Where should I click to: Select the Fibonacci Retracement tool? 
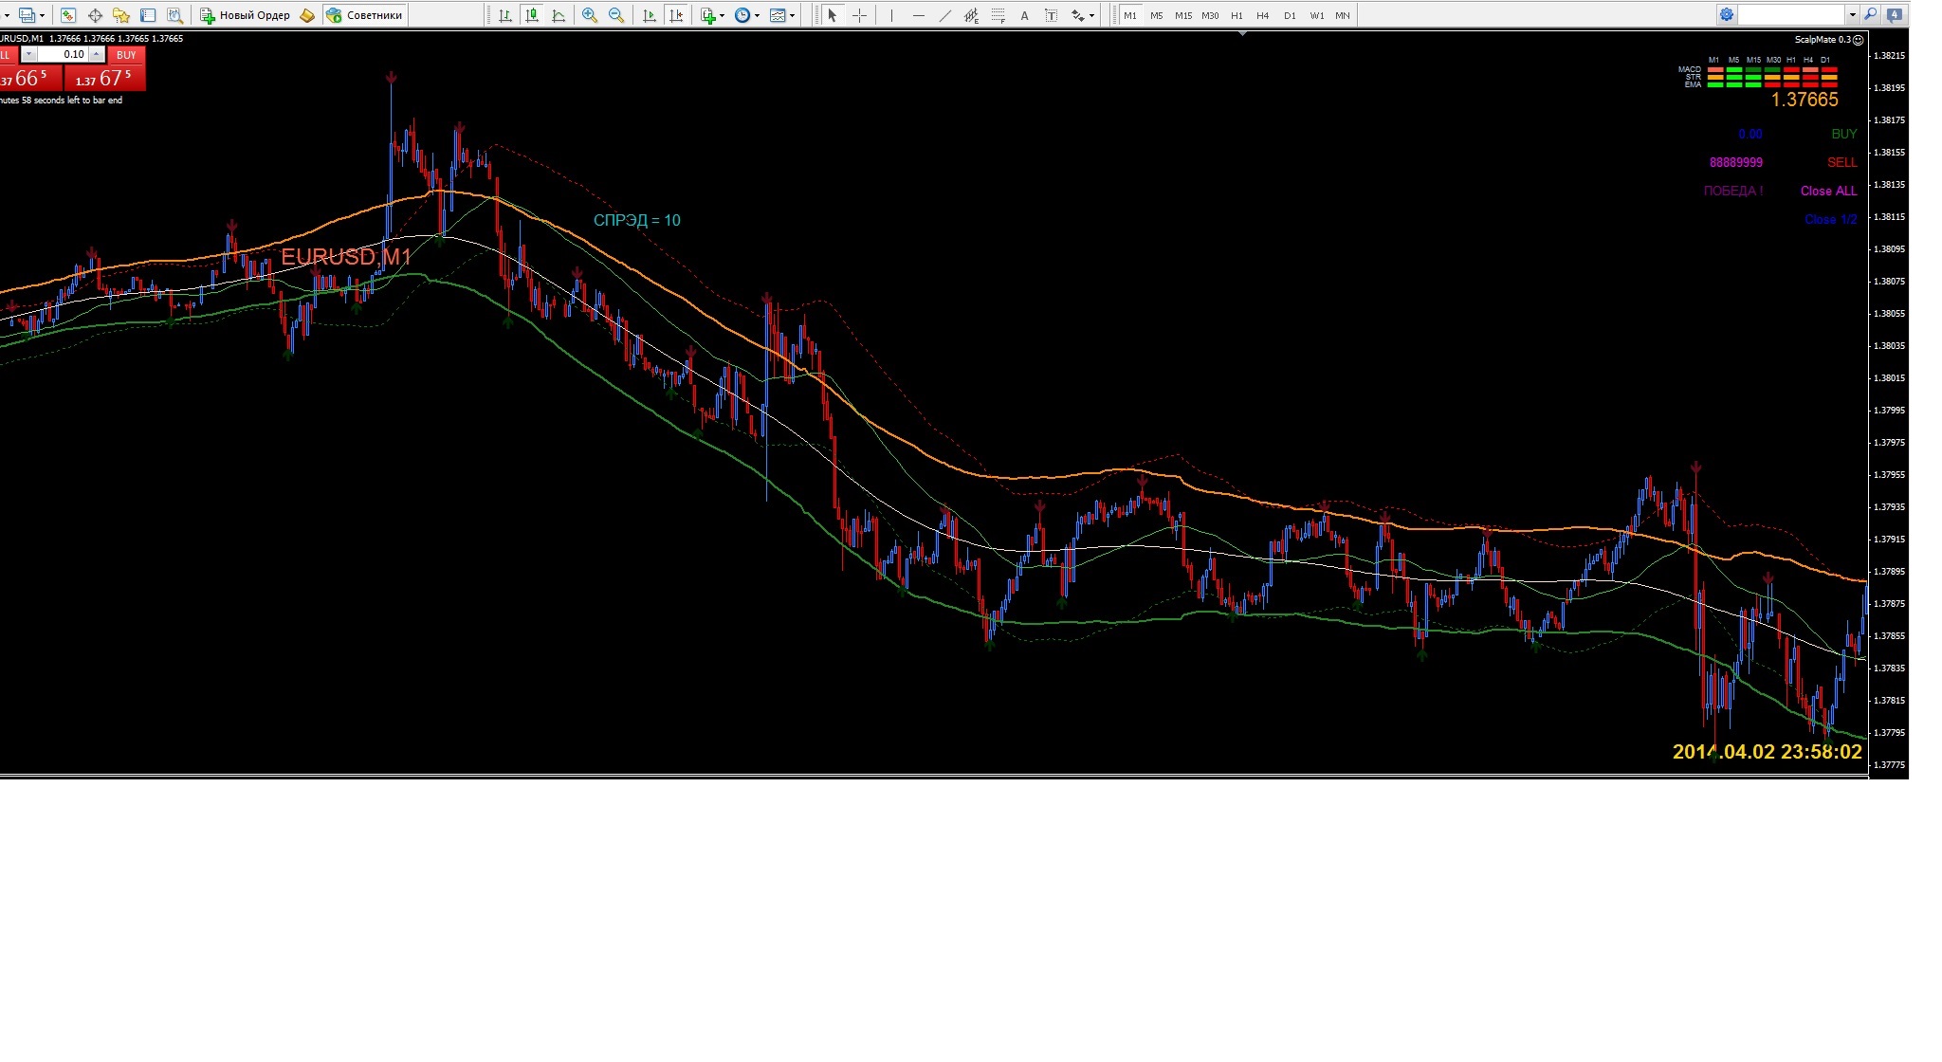coord(998,15)
